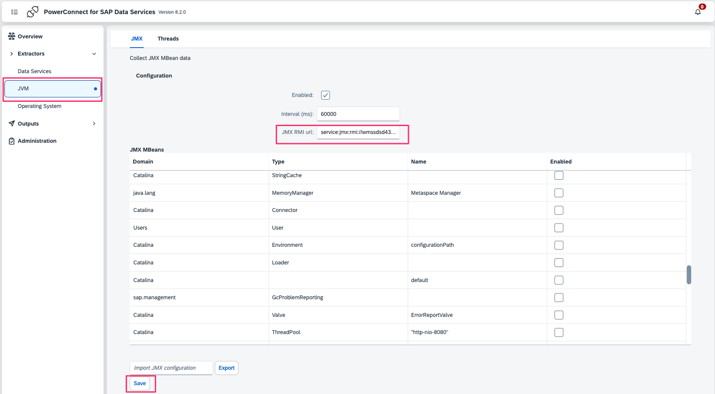
Task: Switch to the Threads tab
Action: pyautogui.click(x=168, y=39)
